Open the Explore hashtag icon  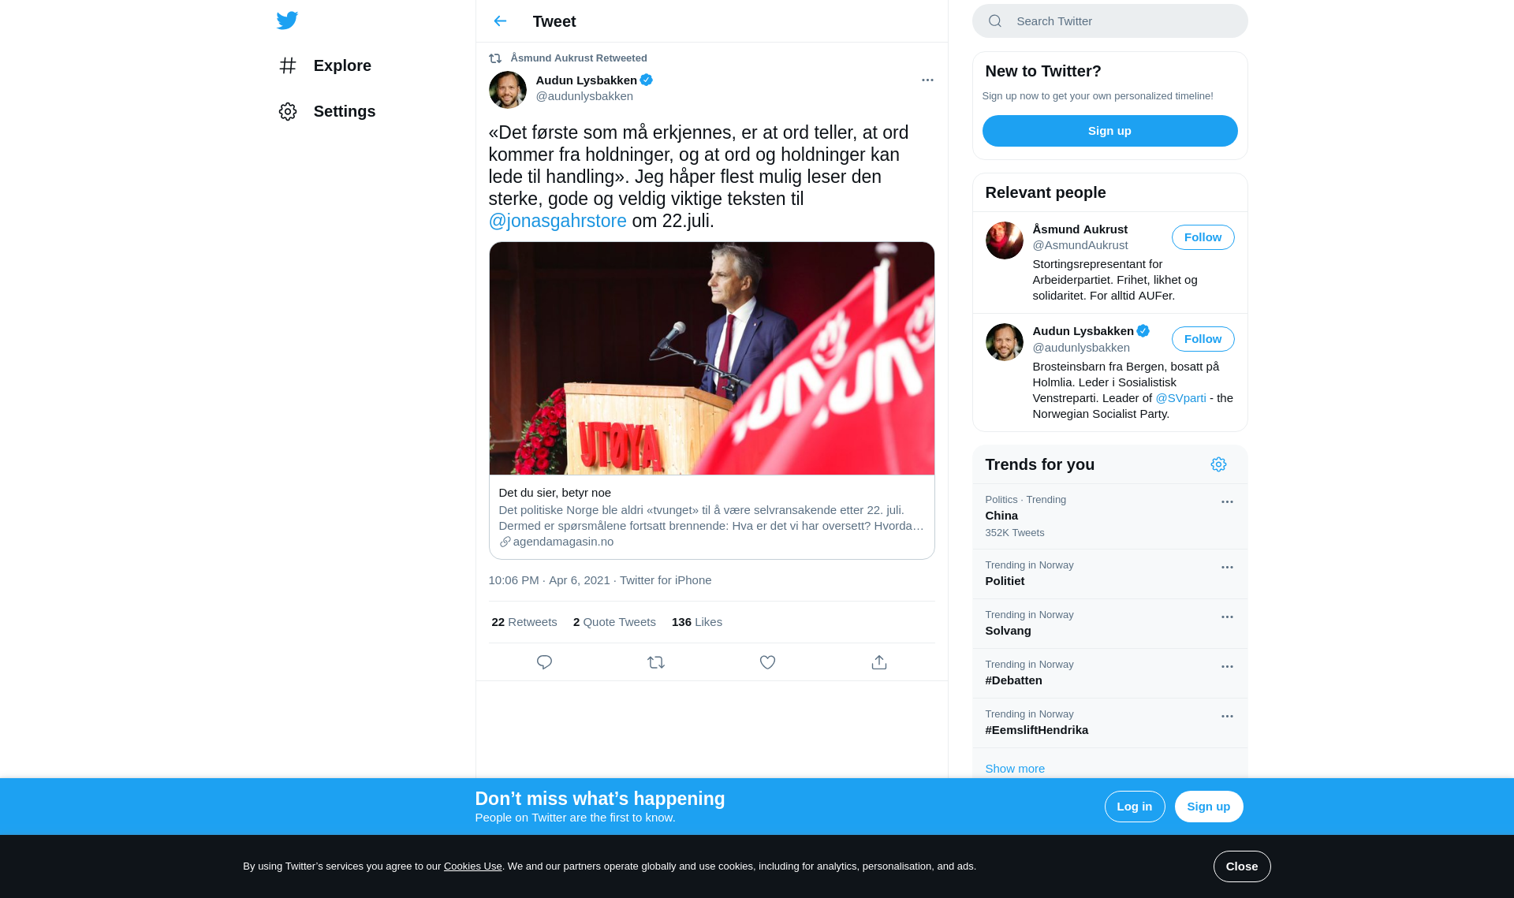[x=288, y=65]
